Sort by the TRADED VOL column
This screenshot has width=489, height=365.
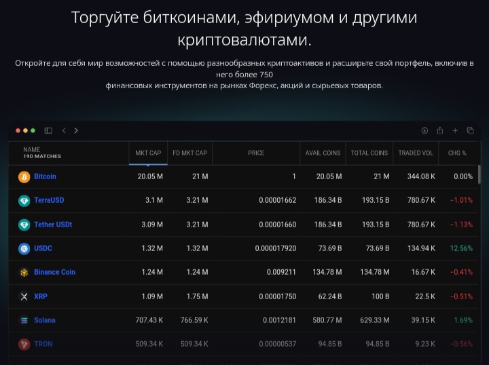tap(416, 153)
